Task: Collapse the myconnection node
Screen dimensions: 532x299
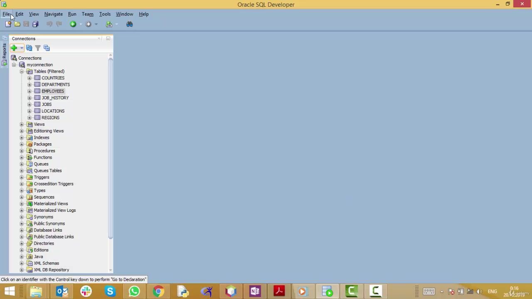Action: 14,65
